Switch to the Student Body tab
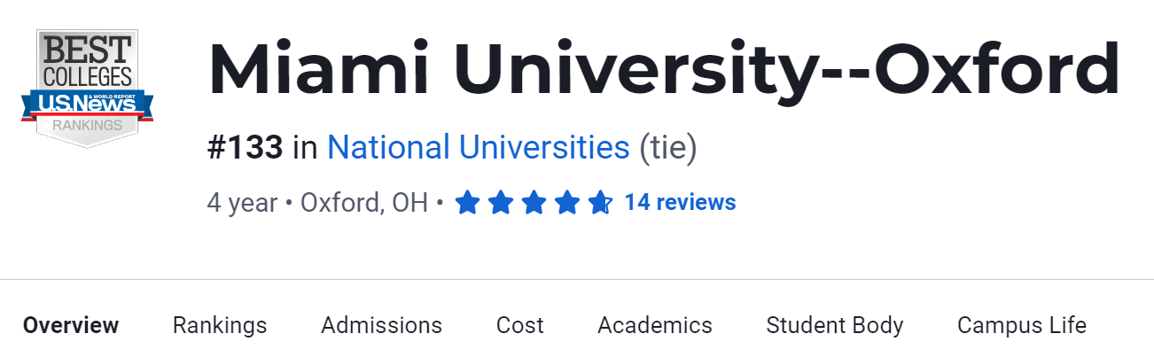The height and width of the screenshot is (357, 1154). (835, 325)
